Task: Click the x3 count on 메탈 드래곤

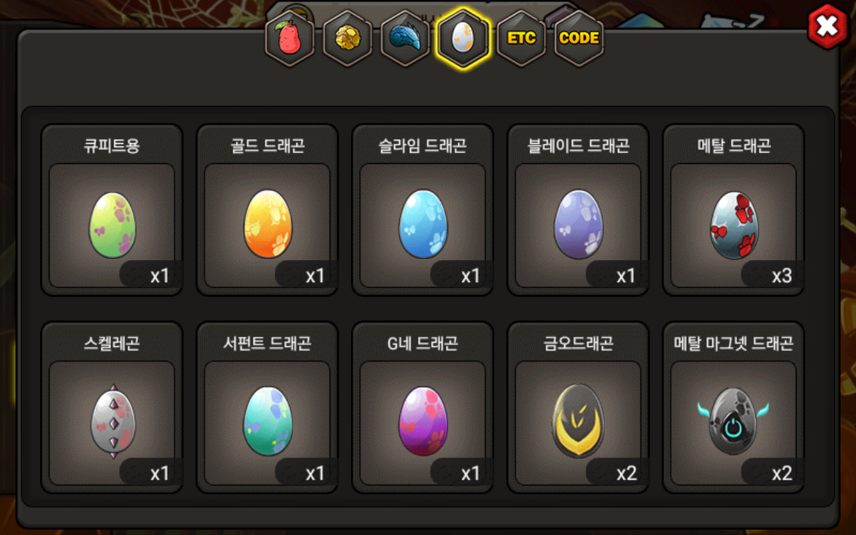Action: (782, 276)
